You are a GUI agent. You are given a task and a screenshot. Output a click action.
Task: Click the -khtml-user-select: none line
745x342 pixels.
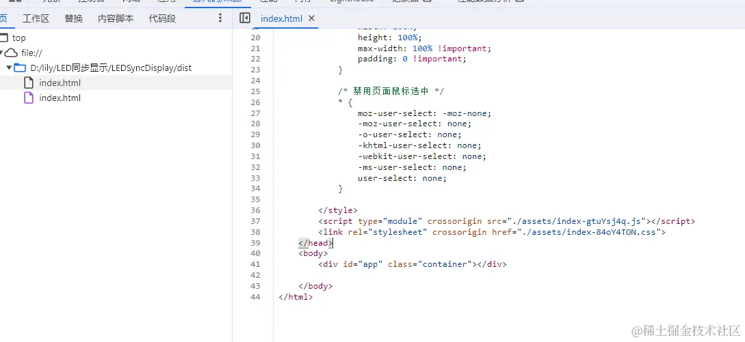coord(420,145)
